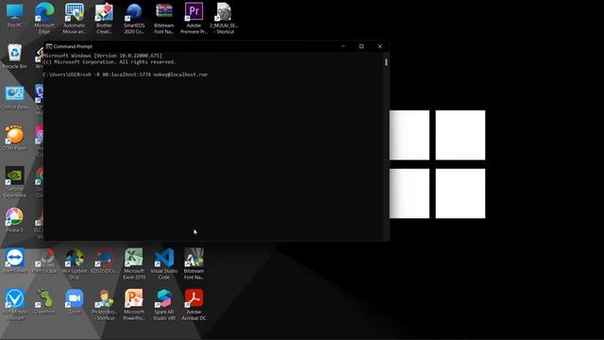
Task: Click the Microsoft Corporation rights reserved line
Action: [110, 61]
